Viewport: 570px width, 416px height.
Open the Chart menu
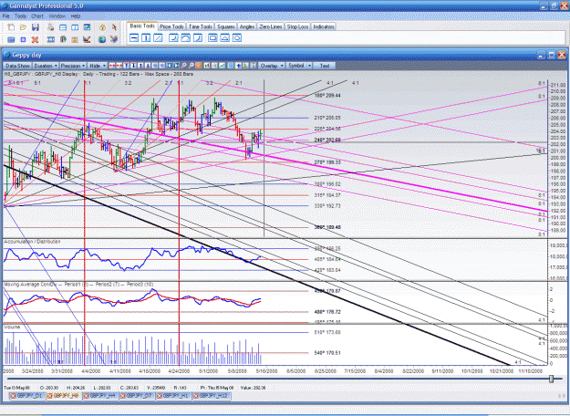[37, 16]
